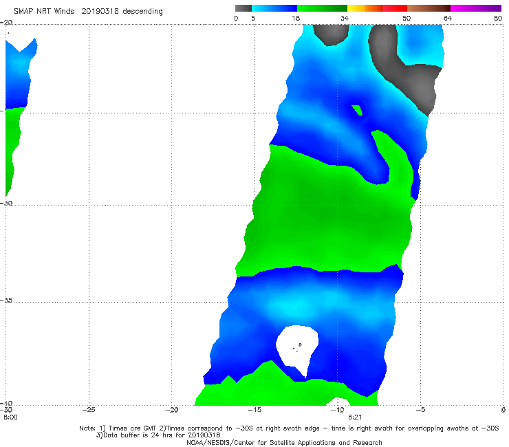This screenshot has height=447, width=509.
Task: Click the swath time label '8:00'
Action: [10, 417]
